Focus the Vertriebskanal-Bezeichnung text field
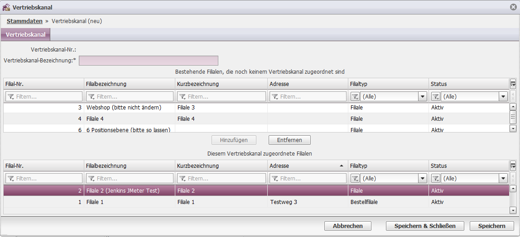 click(148, 61)
